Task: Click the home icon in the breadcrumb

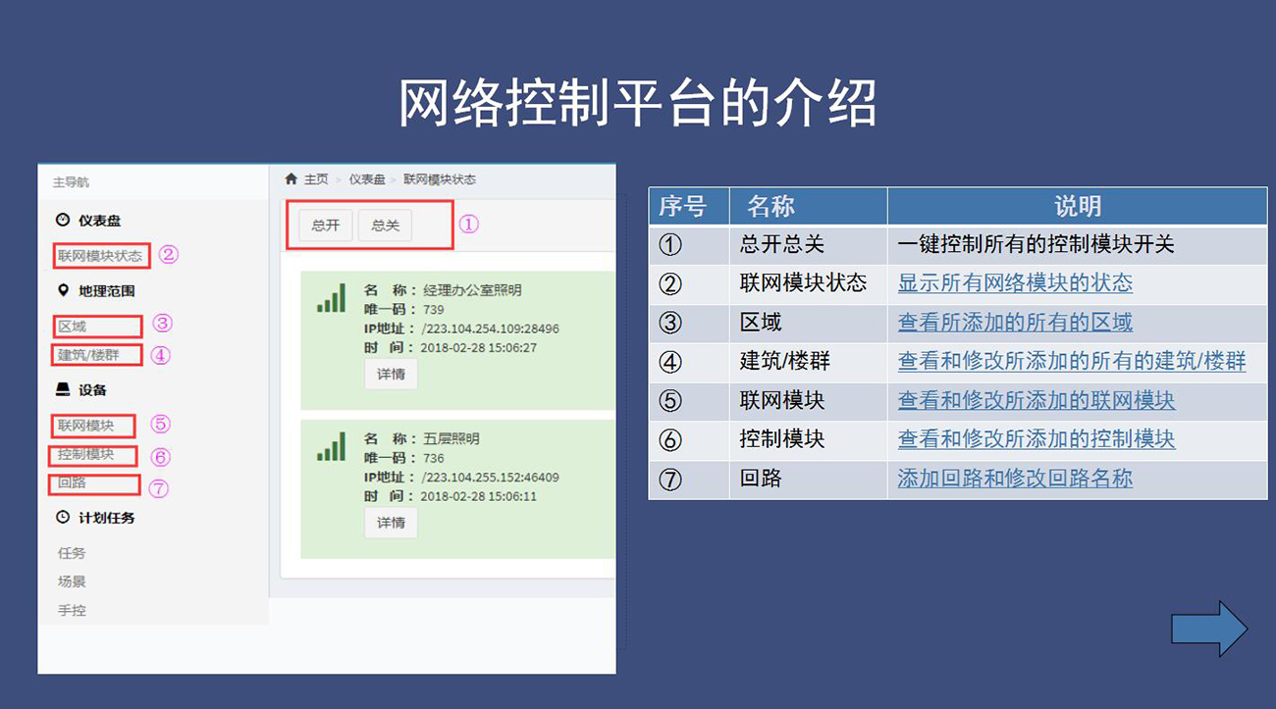Action: 291,179
